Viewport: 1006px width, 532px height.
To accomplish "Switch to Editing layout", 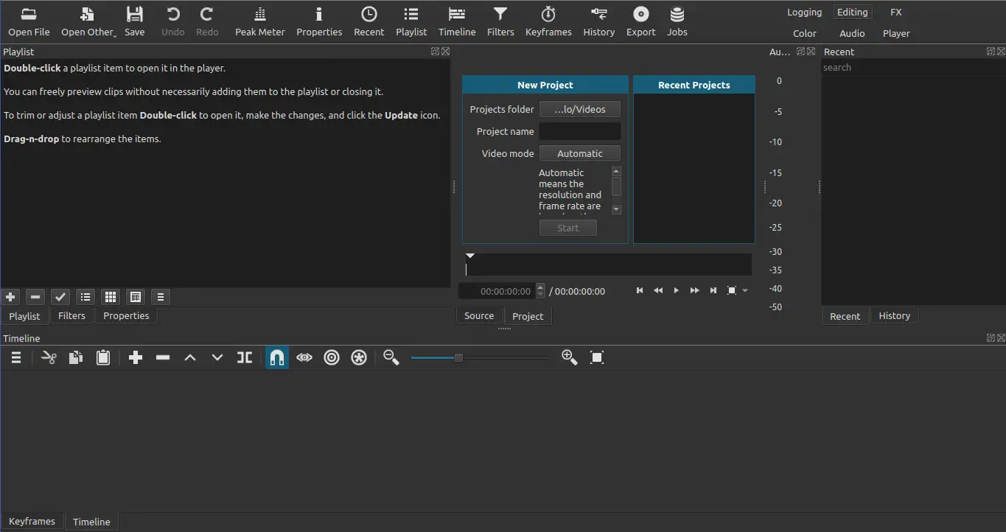I will click(x=852, y=13).
